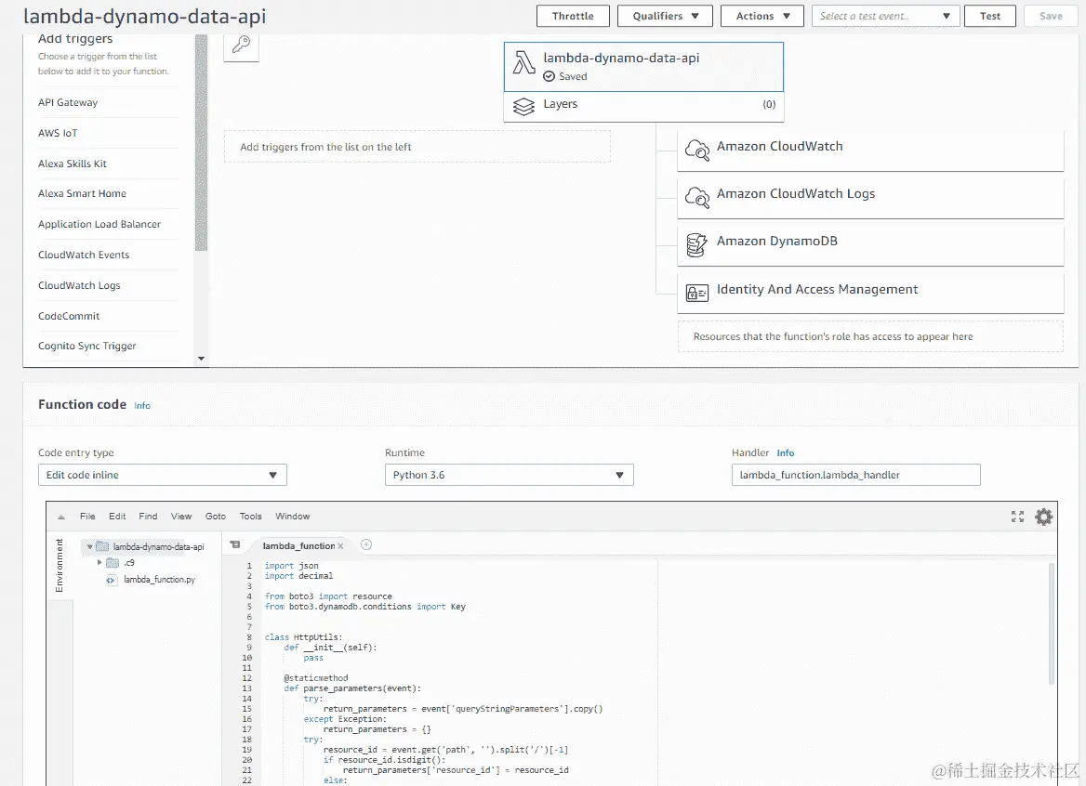Collapse the editor menu bar arrow
This screenshot has width=1086, height=786.
click(x=61, y=517)
